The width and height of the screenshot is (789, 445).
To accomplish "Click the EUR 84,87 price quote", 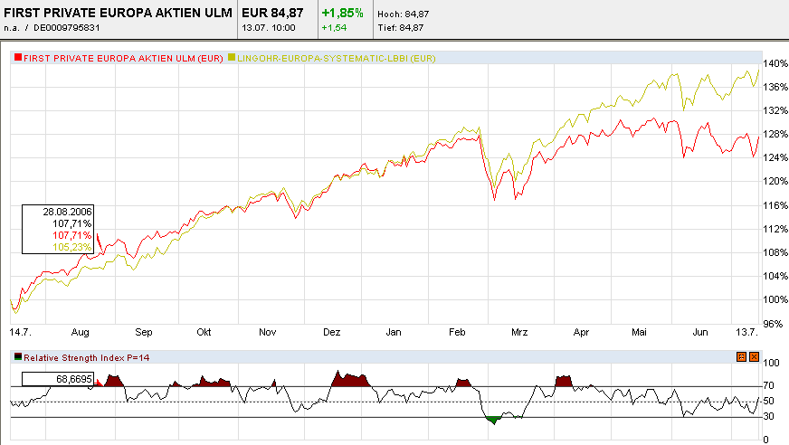I will [x=272, y=13].
